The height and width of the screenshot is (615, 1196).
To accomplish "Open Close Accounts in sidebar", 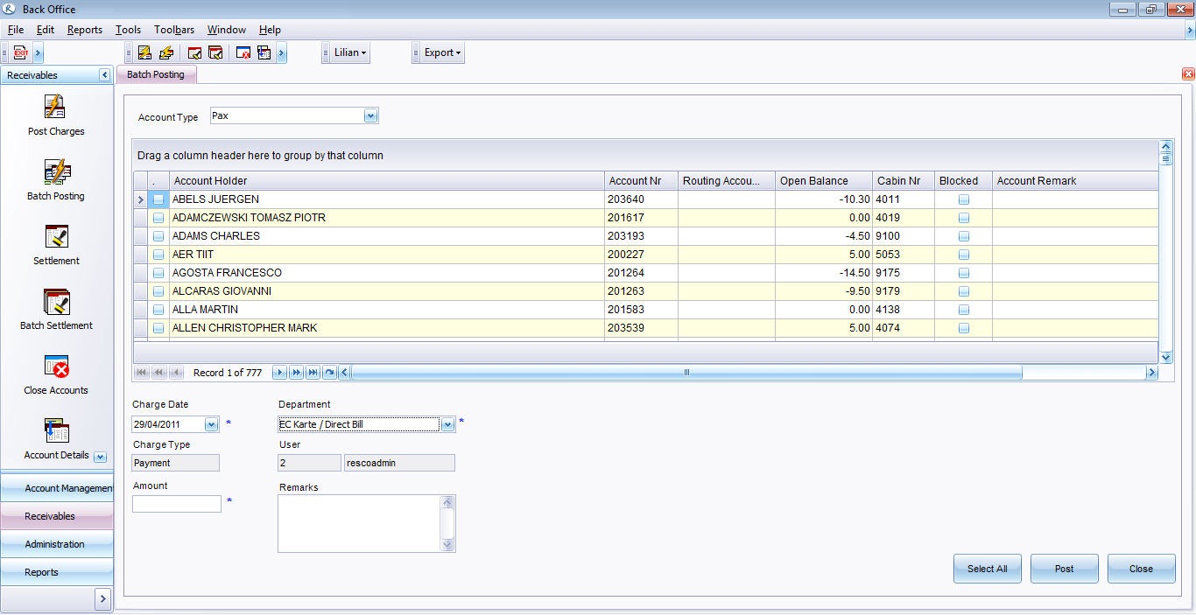I will tap(56, 374).
